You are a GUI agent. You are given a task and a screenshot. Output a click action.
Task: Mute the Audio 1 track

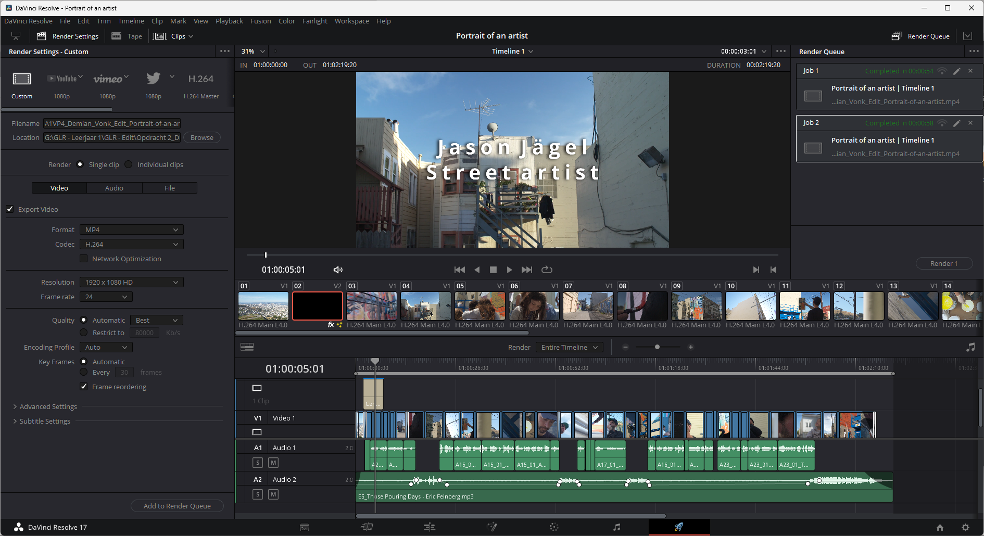[x=273, y=462]
